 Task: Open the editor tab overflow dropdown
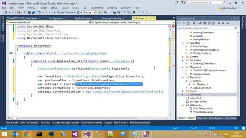tap(174, 18)
